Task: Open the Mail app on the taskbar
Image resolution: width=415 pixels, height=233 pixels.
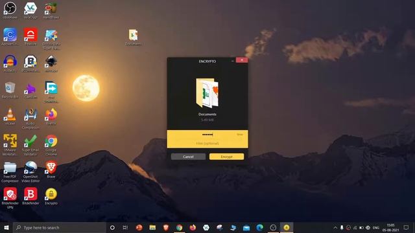Action: (246, 227)
